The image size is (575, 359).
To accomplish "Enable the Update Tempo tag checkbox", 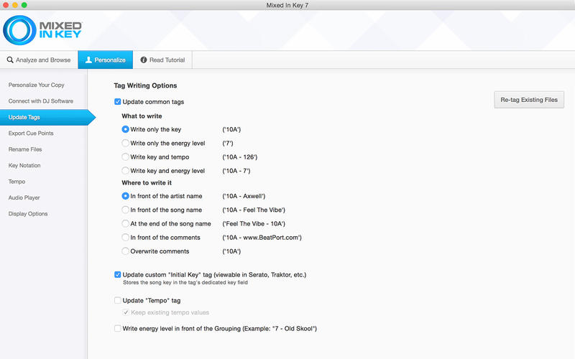I will click(118, 300).
